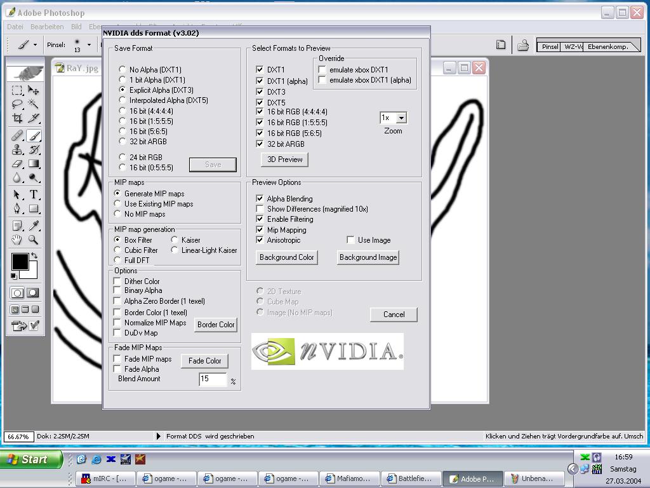The width and height of the screenshot is (650, 488).
Task: Enable emulate xbox DXT1 override
Action: pos(322,70)
